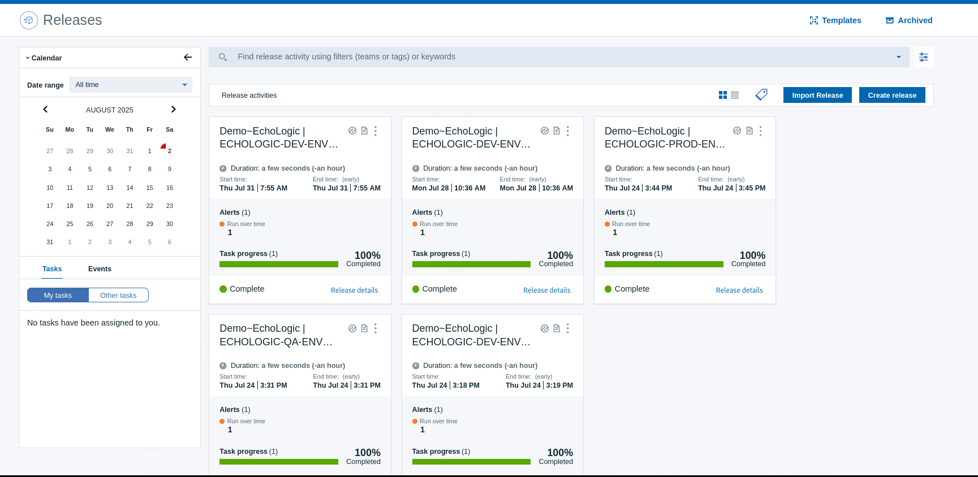Go to the previous calendar month
Viewport: 978px width, 477px height.
tap(46, 110)
